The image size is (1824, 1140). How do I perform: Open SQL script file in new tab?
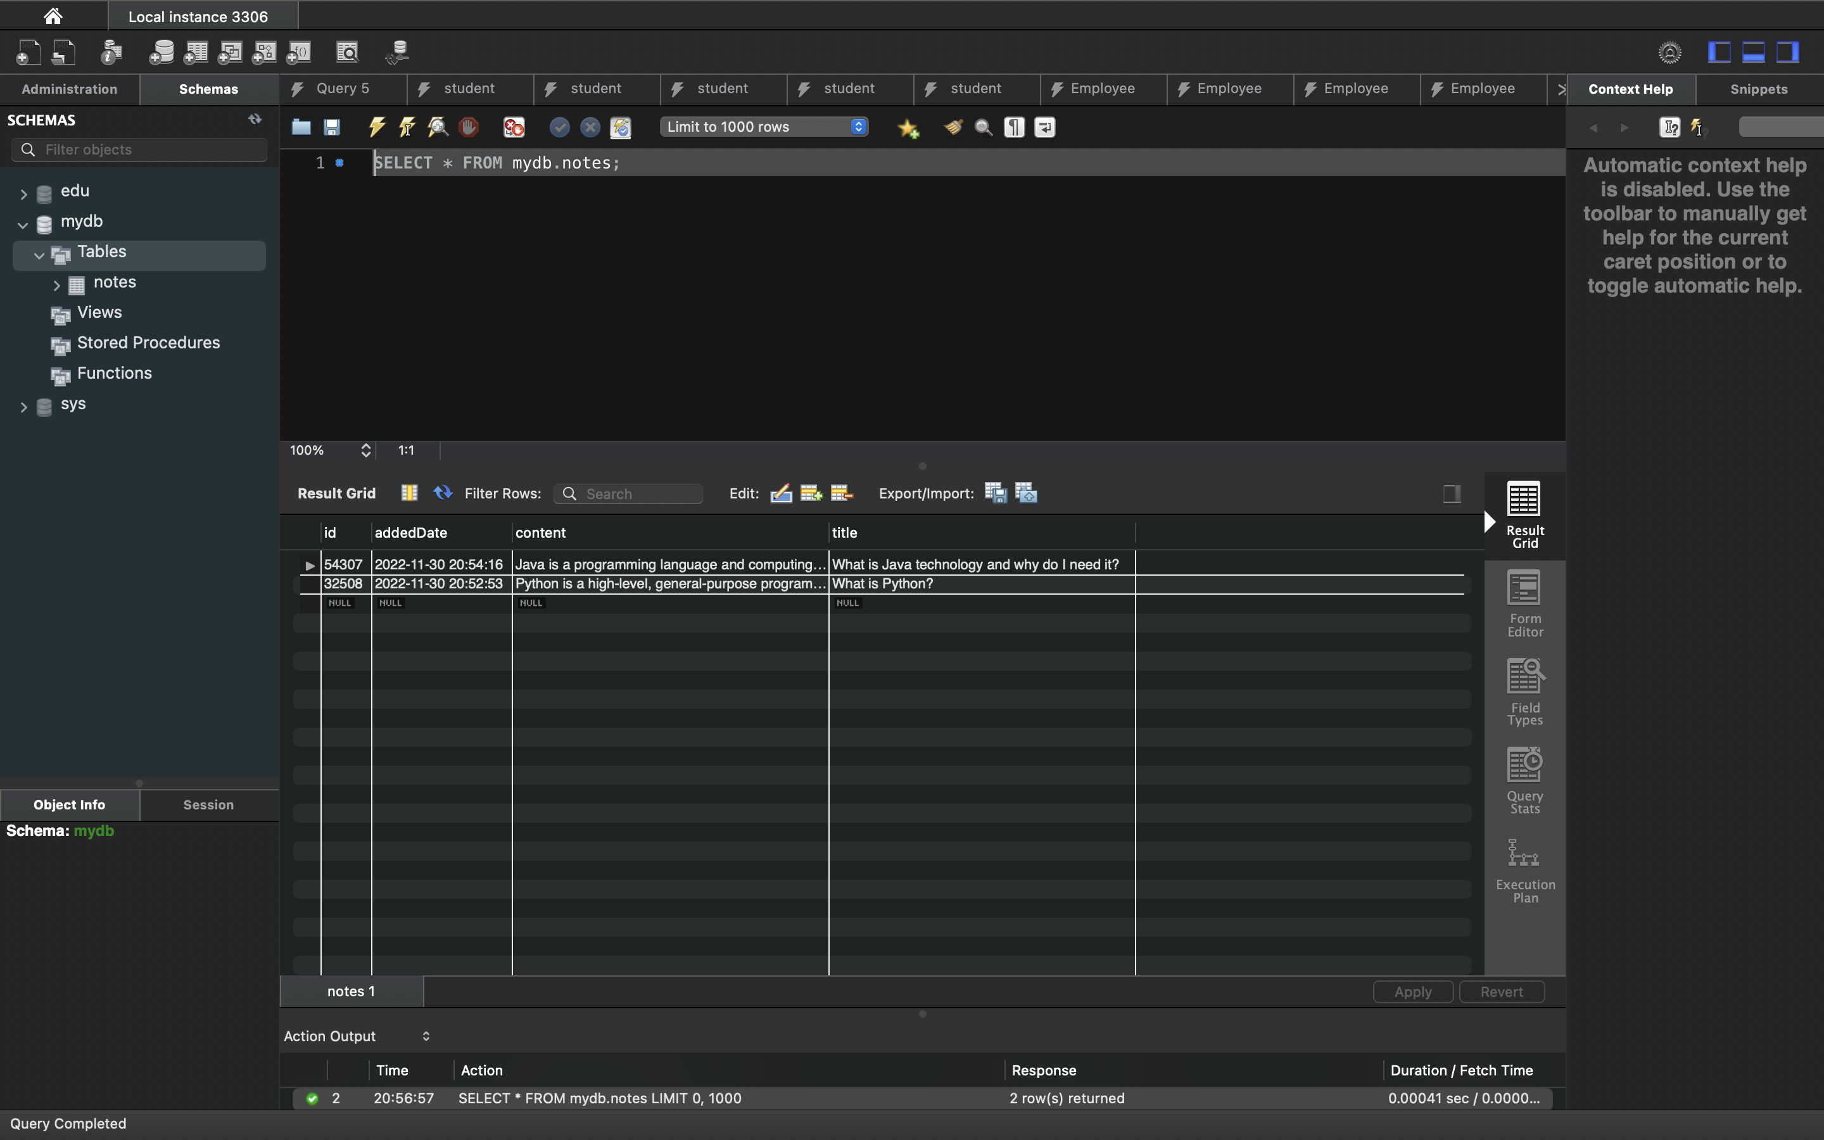[x=63, y=52]
